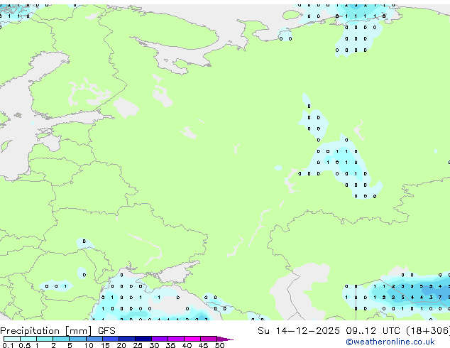
Task: Click the legend value '0.5' label
Action: pyautogui.click(x=24, y=345)
